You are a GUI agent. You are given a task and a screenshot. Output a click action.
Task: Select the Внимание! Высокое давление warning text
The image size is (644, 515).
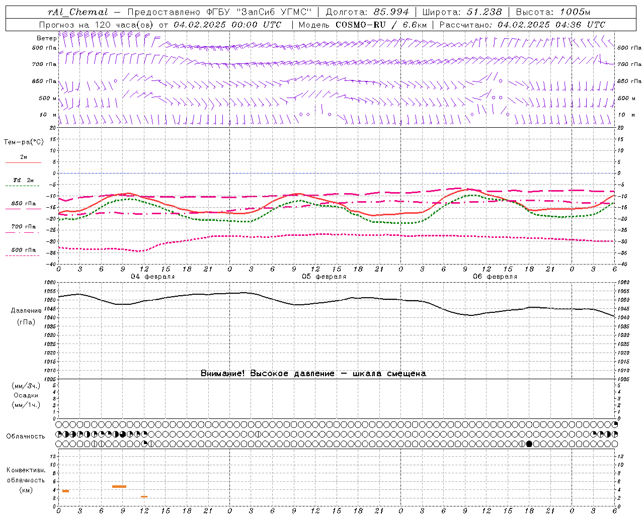[313, 374]
